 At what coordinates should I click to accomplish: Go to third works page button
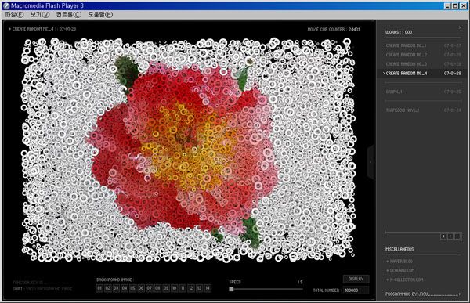click(457, 236)
